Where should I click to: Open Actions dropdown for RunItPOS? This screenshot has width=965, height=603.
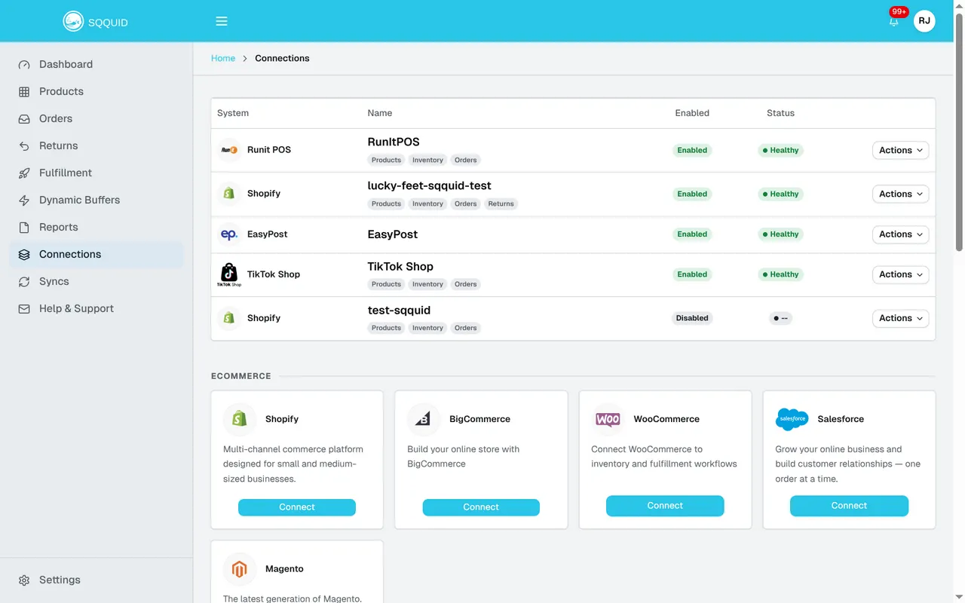pyautogui.click(x=901, y=150)
